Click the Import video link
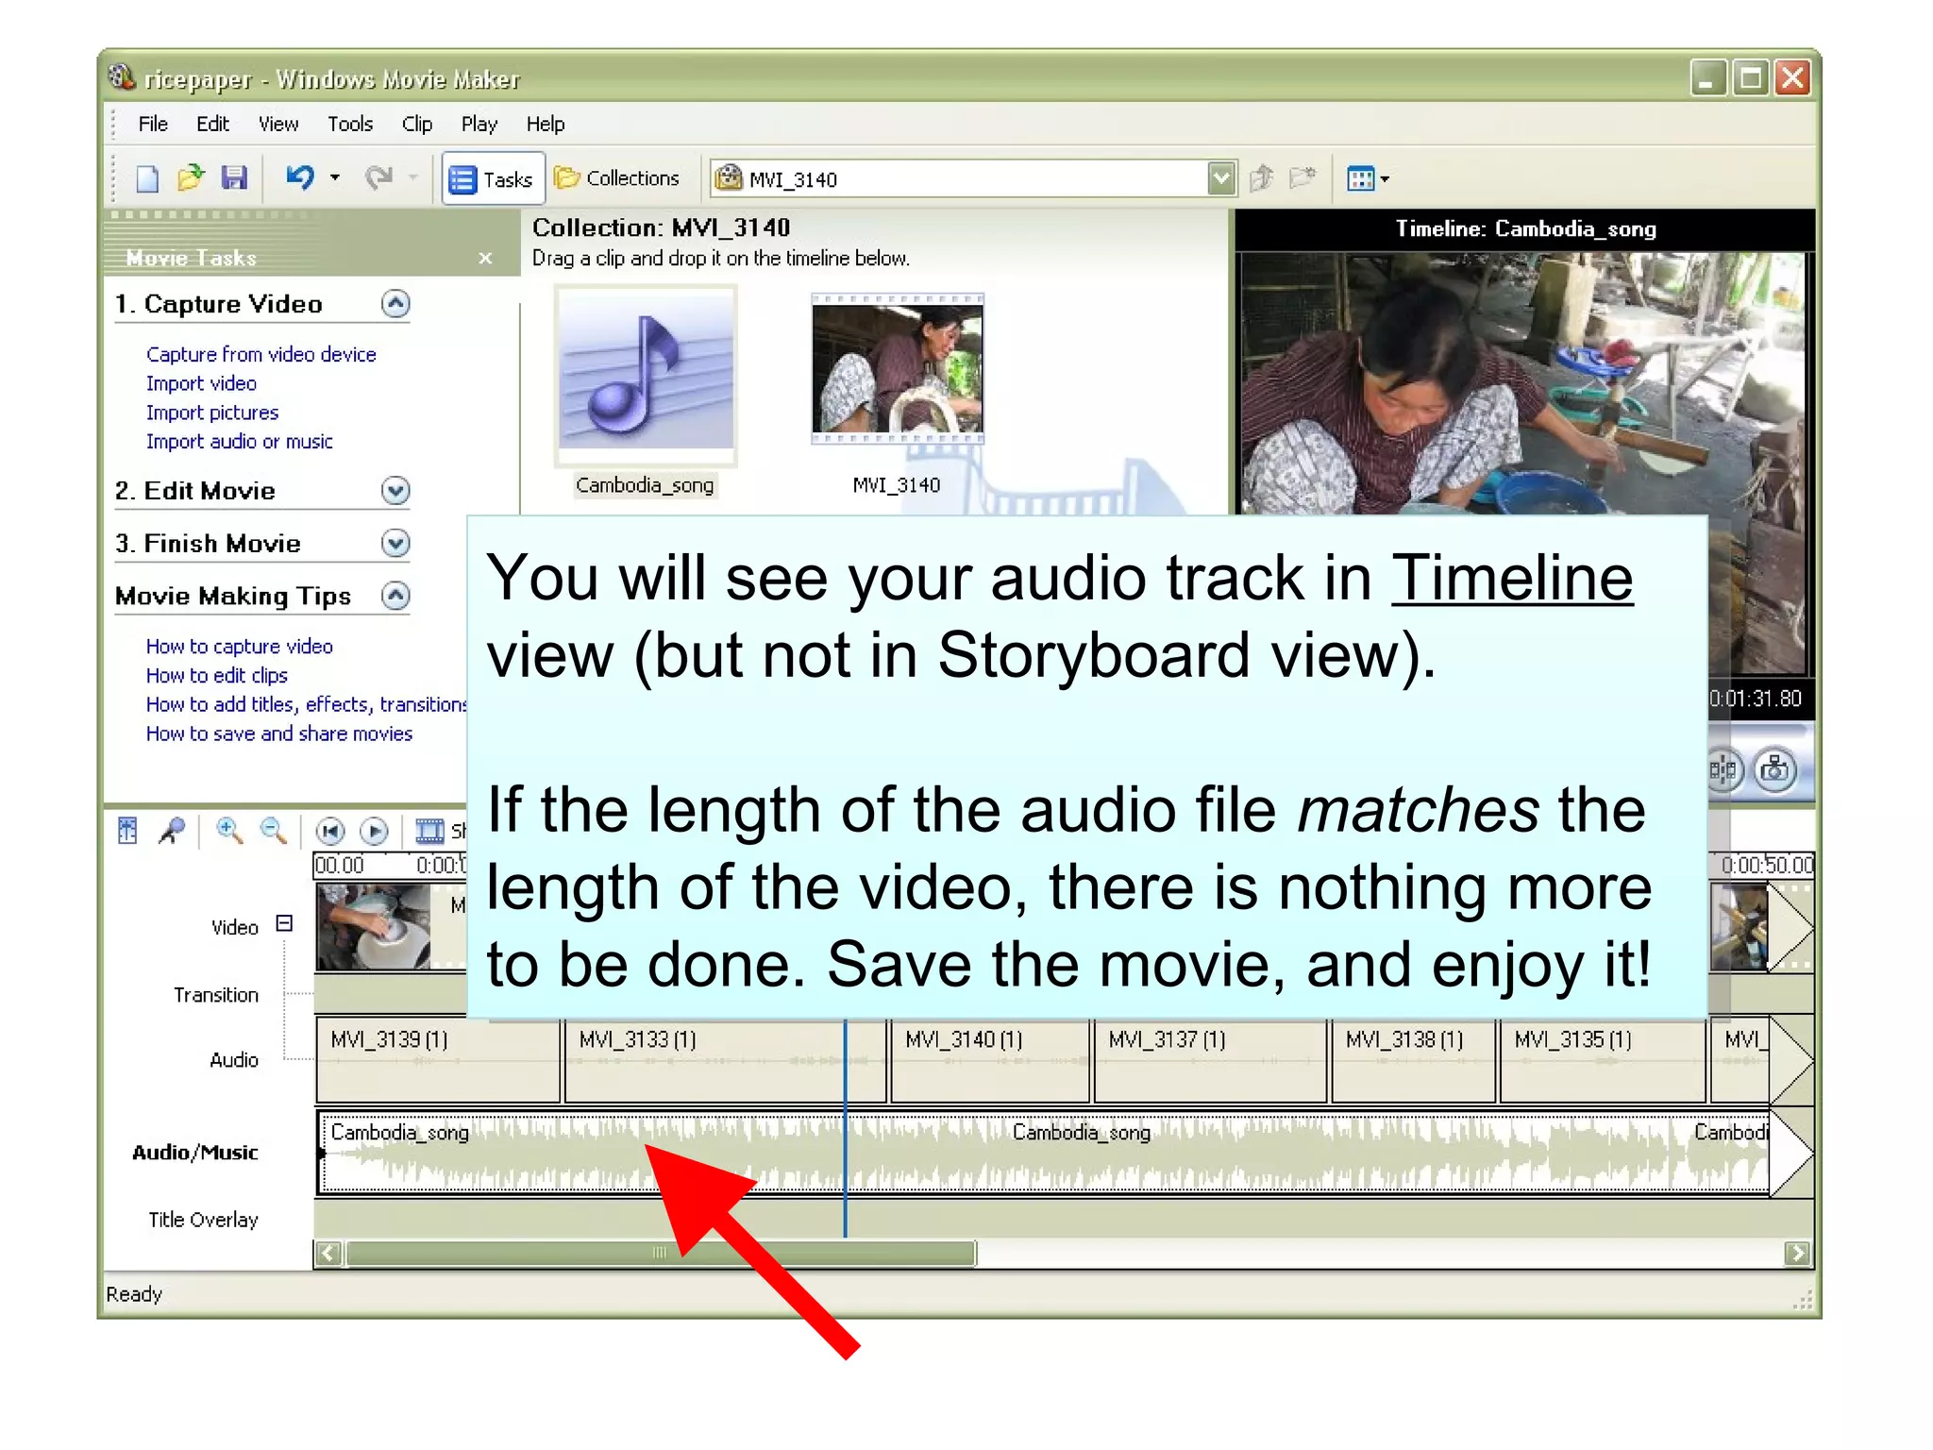The image size is (1933, 1450). (201, 383)
